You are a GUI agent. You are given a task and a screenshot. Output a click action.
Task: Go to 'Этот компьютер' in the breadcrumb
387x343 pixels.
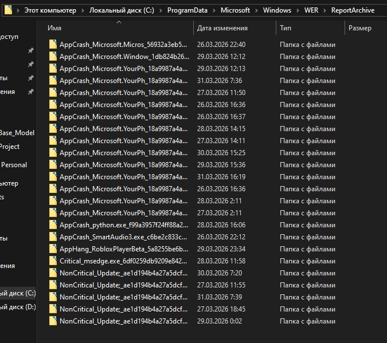tap(50, 10)
